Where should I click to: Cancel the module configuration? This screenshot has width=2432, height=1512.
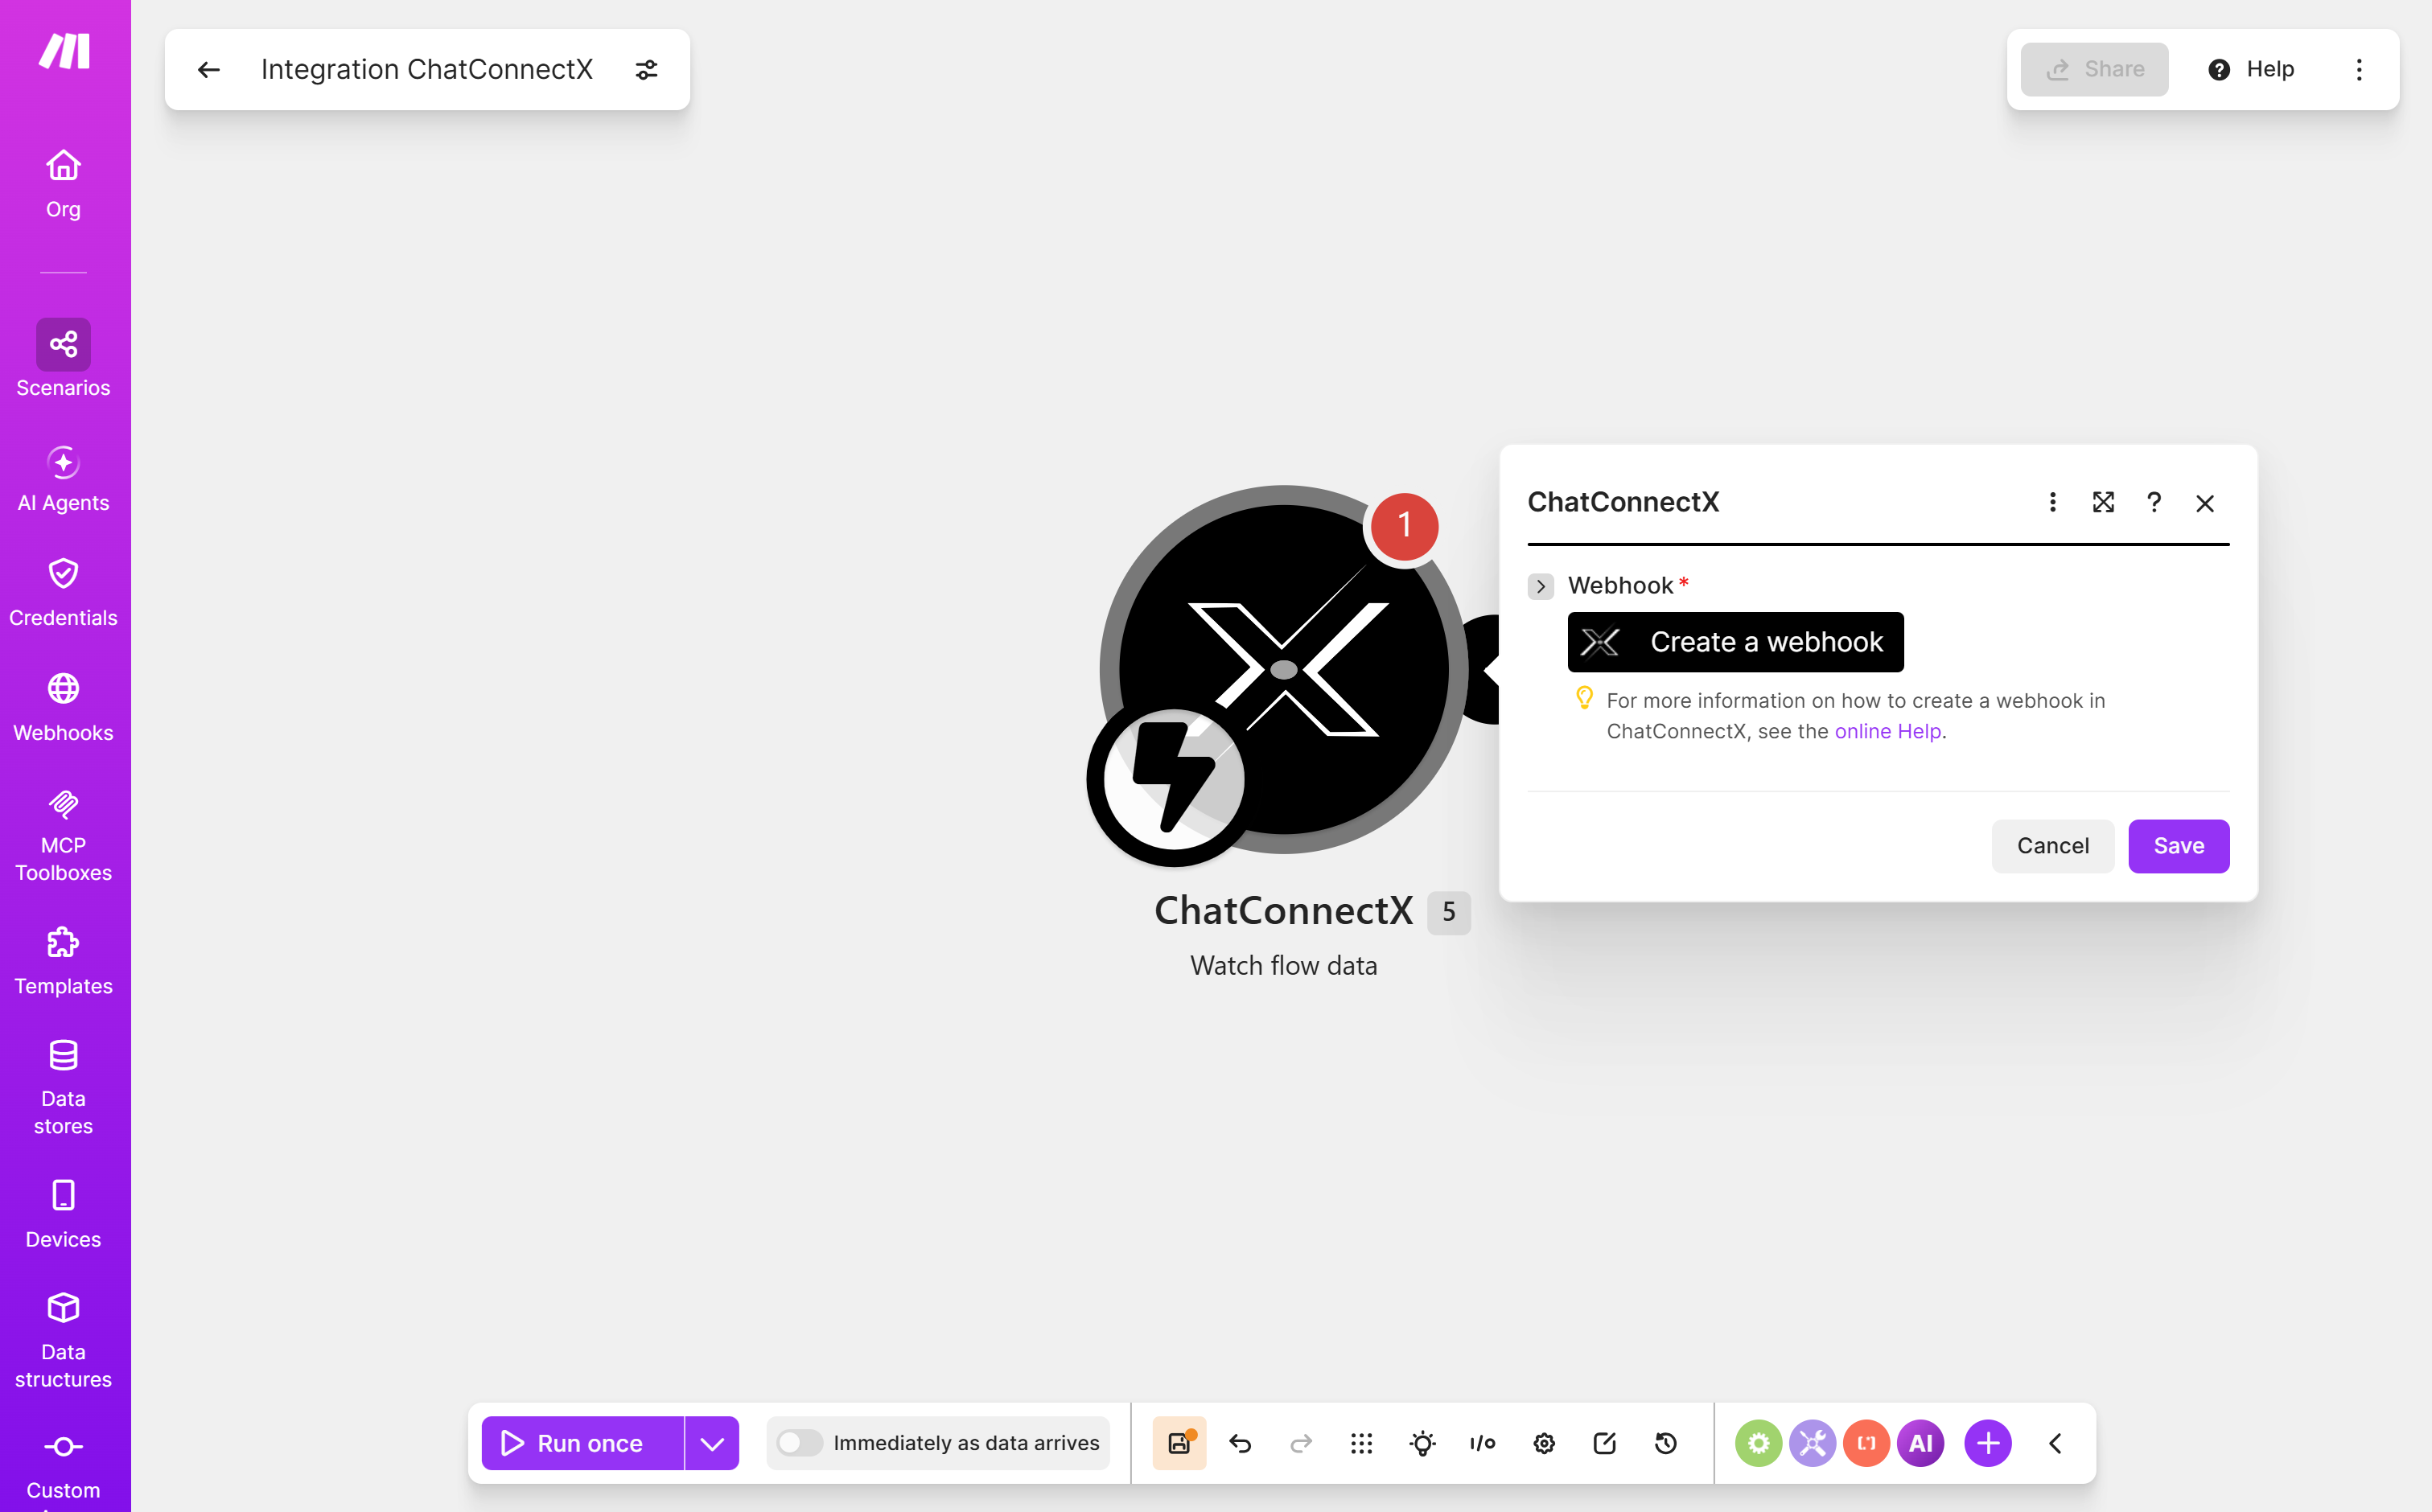2053,846
